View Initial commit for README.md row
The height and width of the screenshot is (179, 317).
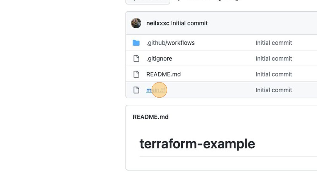pyautogui.click(x=274, y=74)
